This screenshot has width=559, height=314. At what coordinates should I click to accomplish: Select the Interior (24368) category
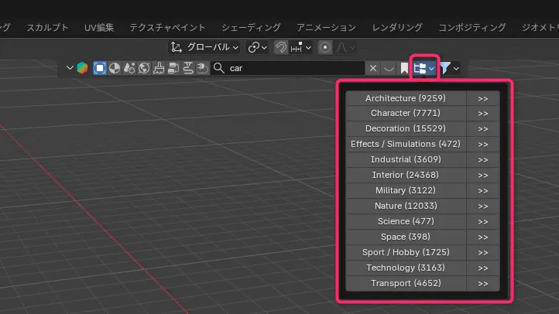[x=406, y=175]
